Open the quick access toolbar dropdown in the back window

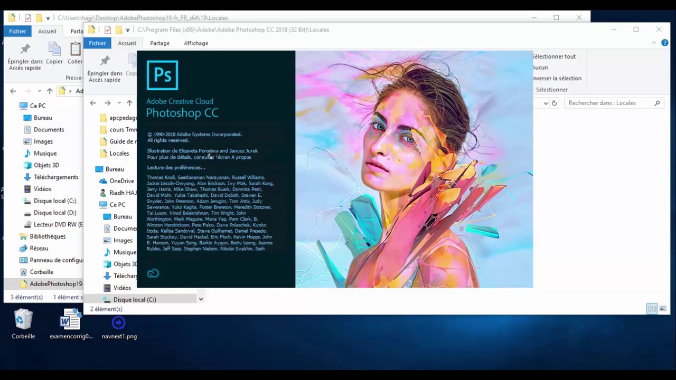(48, 18)
